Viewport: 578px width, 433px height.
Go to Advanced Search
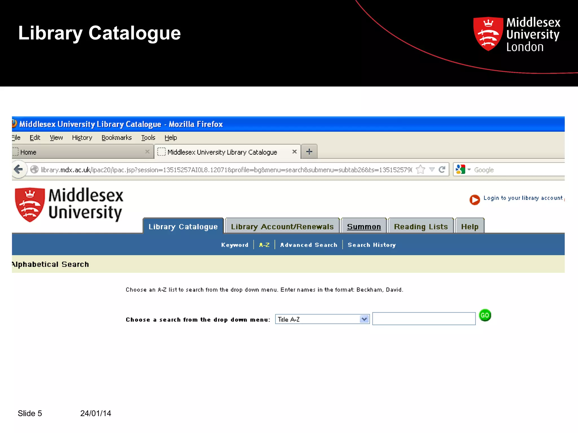309,245
